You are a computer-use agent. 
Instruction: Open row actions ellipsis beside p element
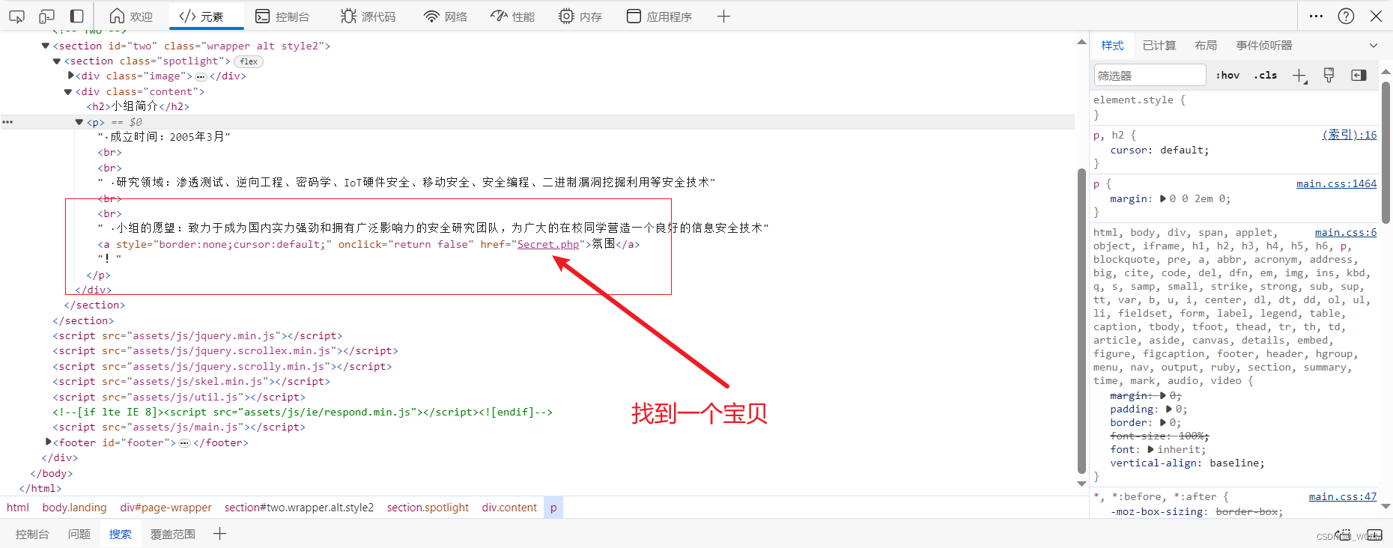7,122
